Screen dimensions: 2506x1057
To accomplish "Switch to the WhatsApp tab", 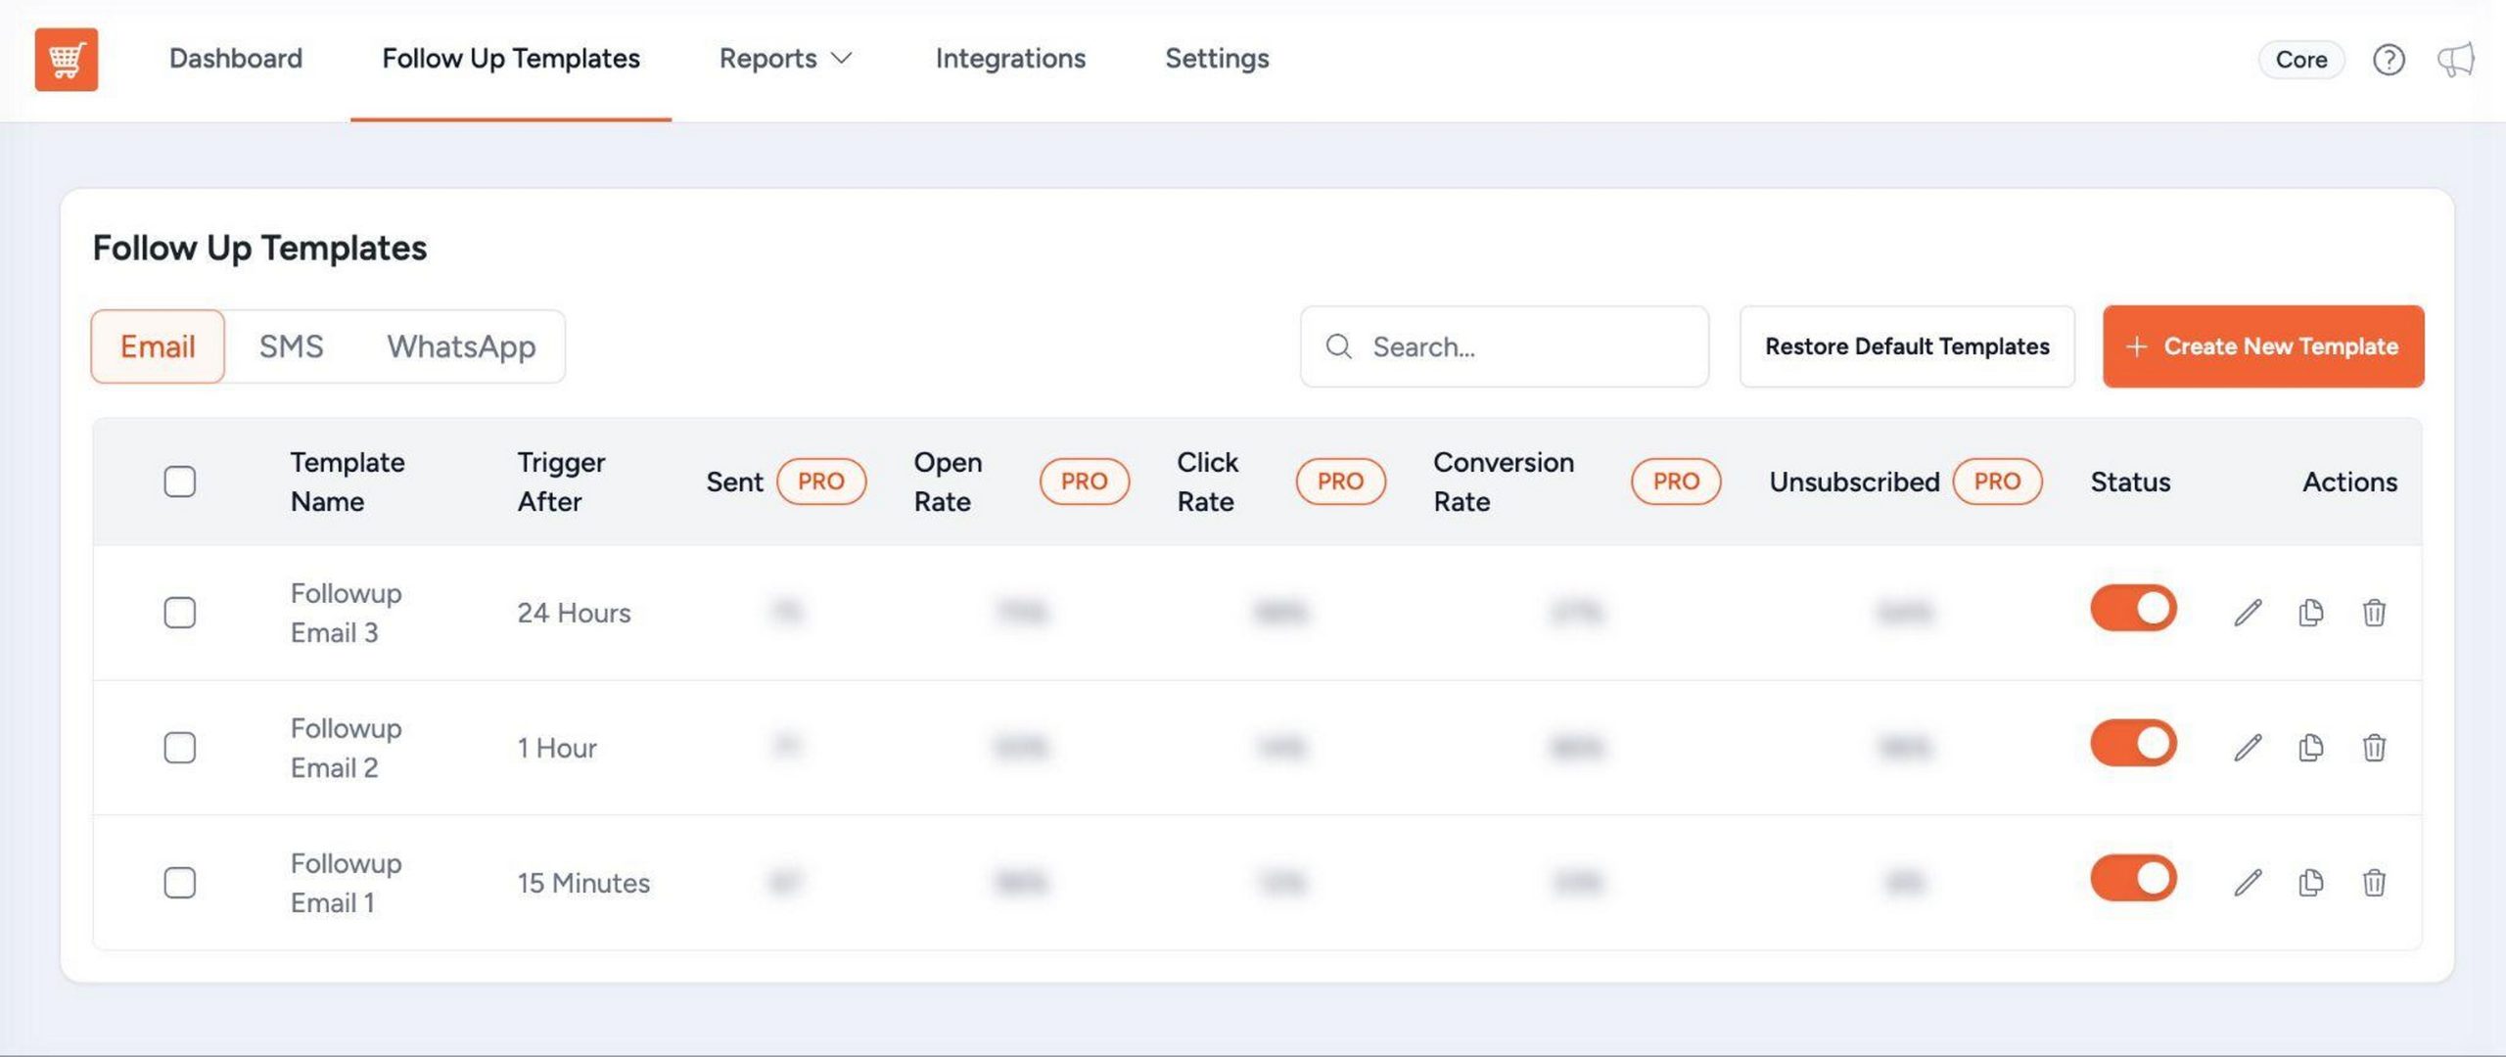I will [x=461, y=346].
